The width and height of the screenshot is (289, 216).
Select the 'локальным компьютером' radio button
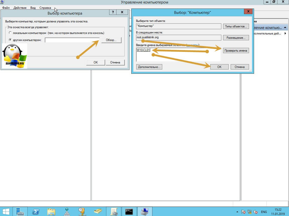coord(10,33)
